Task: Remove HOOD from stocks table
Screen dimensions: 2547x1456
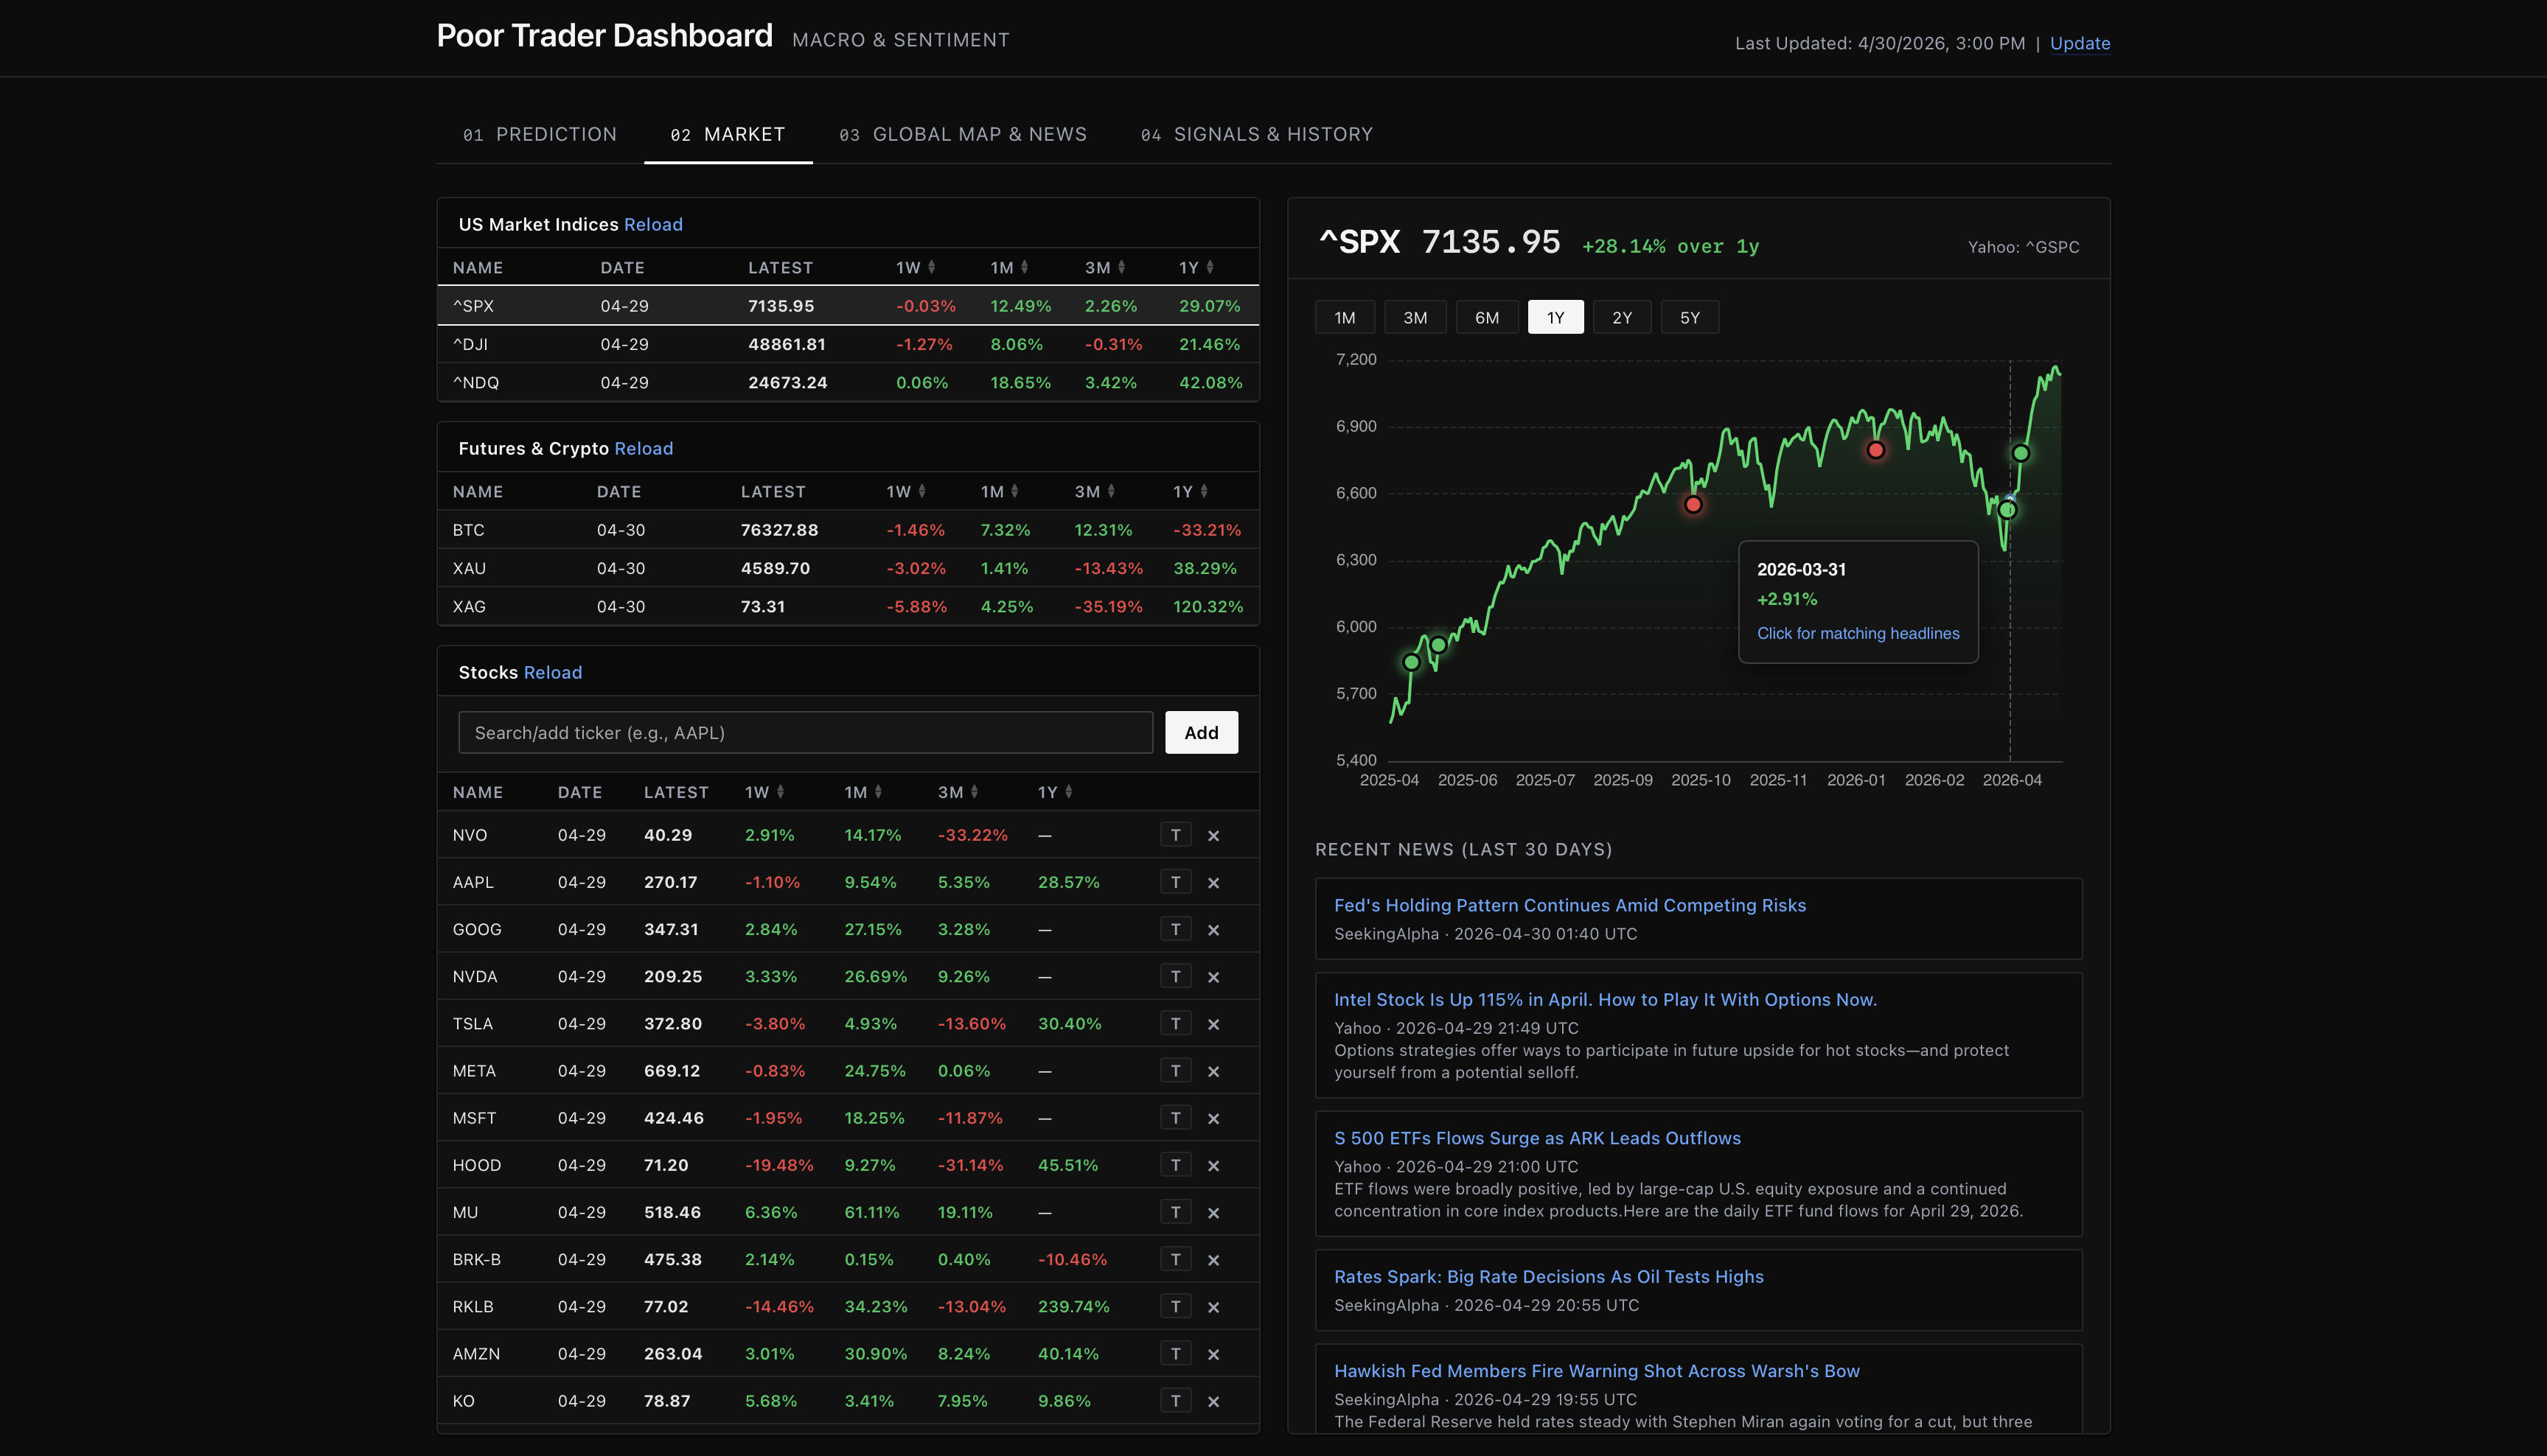Action: click(1213, 1165)
